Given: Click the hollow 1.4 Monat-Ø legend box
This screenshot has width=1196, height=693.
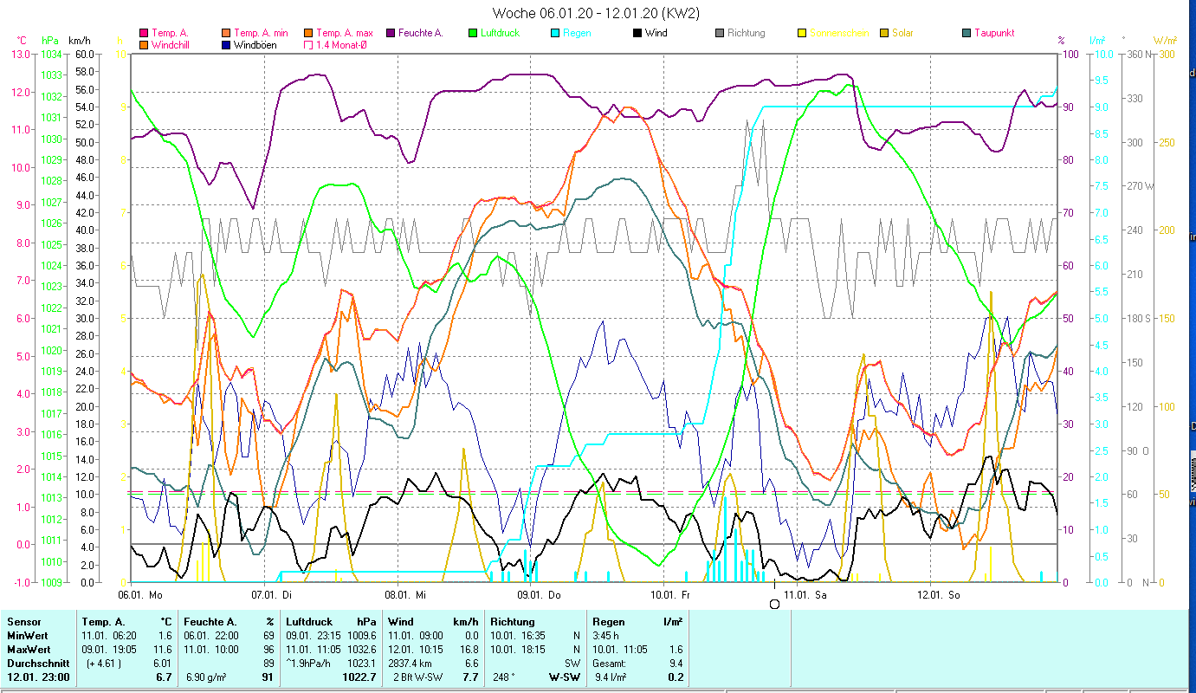Looking at the screenshot, I should pos(307,44).
